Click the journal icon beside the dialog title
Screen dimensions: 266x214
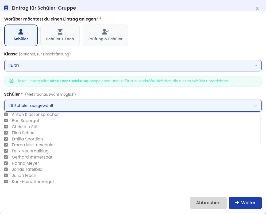(x=6, y=8)
